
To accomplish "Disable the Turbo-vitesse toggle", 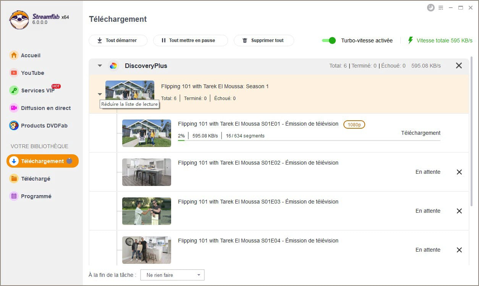I will click(x=329, y=40).
